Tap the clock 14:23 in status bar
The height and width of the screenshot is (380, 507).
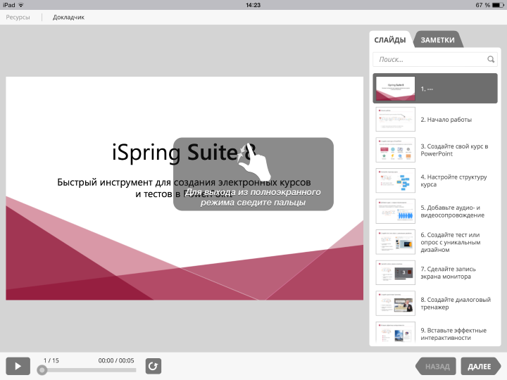click(254, 5)
